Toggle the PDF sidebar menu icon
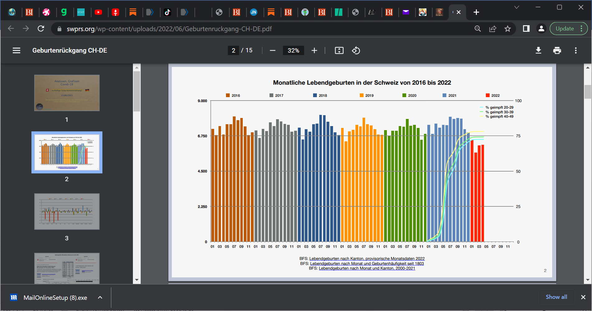Viewport: 592px width, 311px height. click(16, 50)
